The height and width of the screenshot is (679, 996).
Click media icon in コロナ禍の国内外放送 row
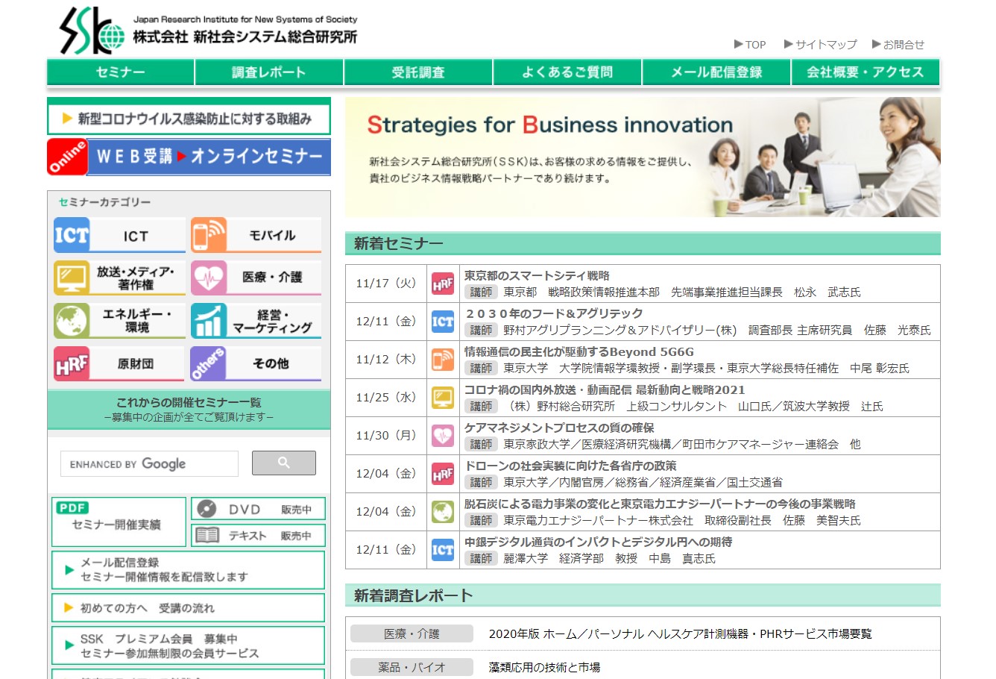[443, 398]
